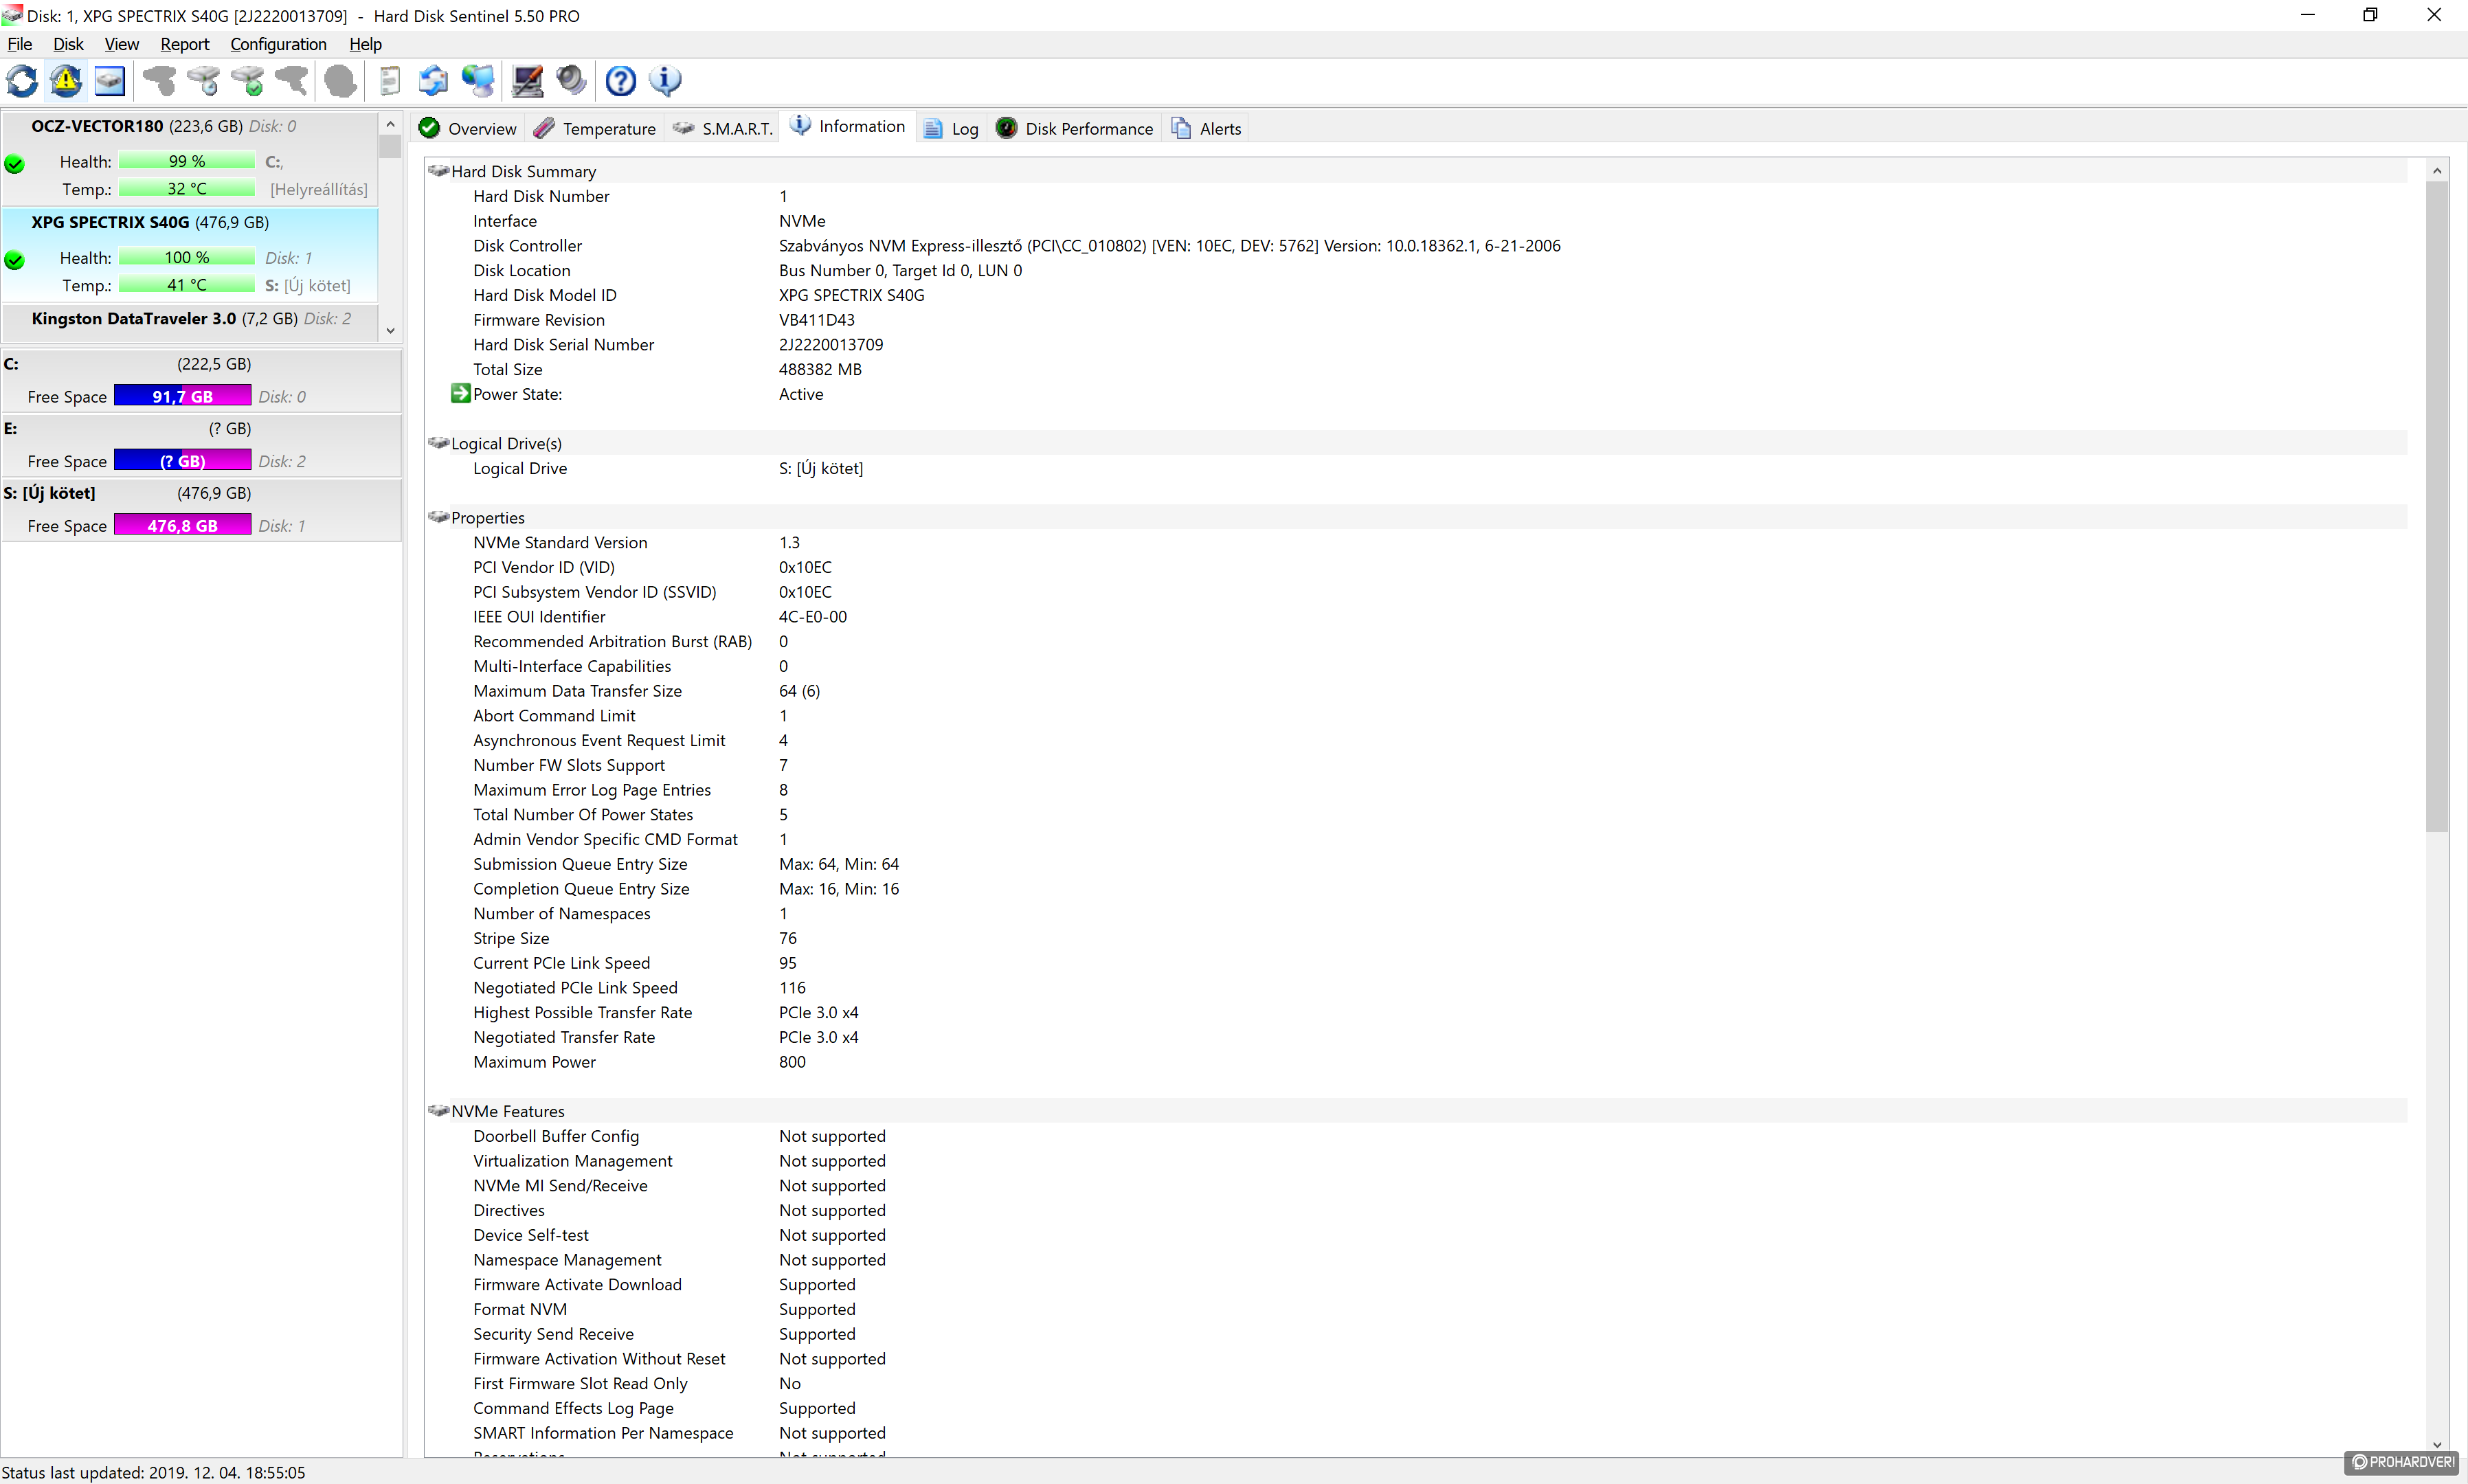The width and height of the screenshot is (2468, 1484).
Task: Click the globe and monitor network icon
Action: coord(478,81)
